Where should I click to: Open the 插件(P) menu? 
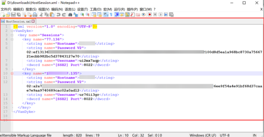pyautogui.click(x=132, y=9)
